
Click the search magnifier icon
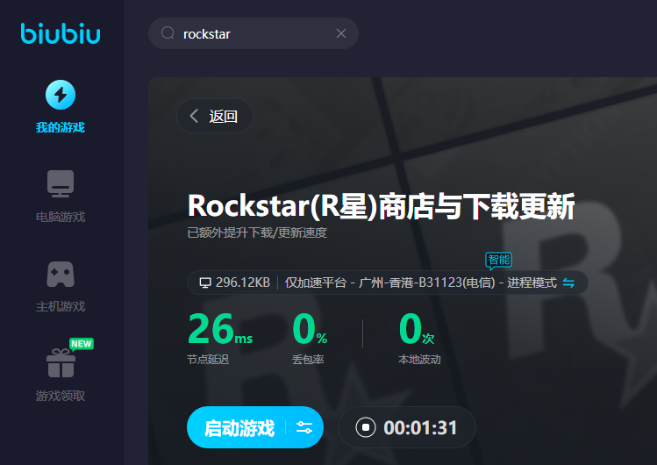[168, 33]
